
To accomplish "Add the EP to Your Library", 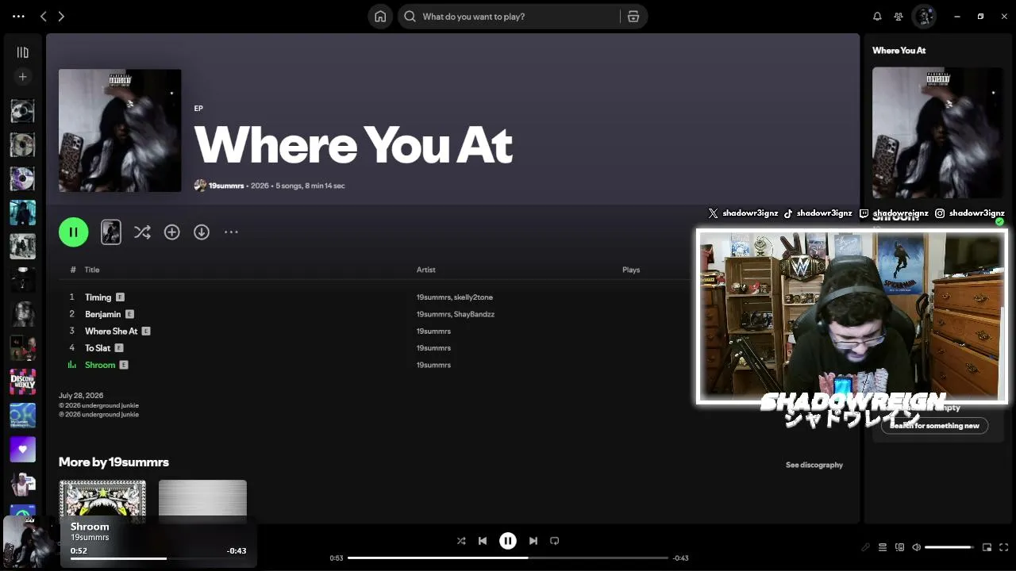I will click(171, 232).
